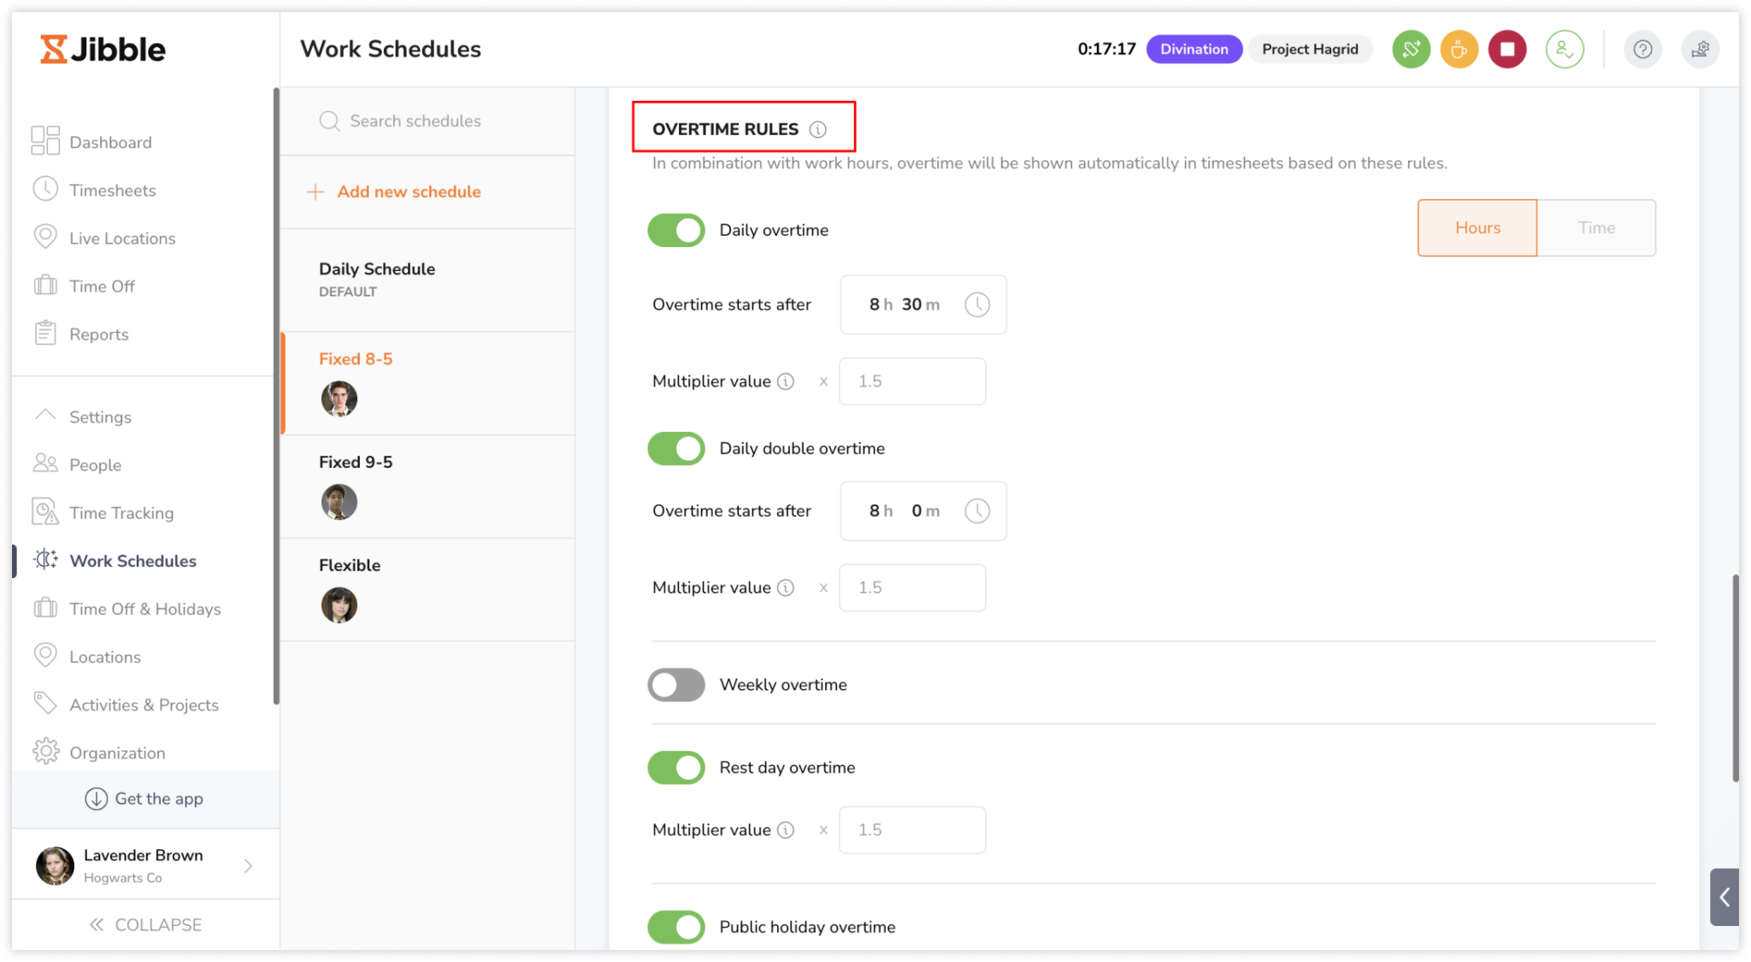1751x962 pixels.
Task: Click the Search schedules field
Action: click(x=416, y=121)
